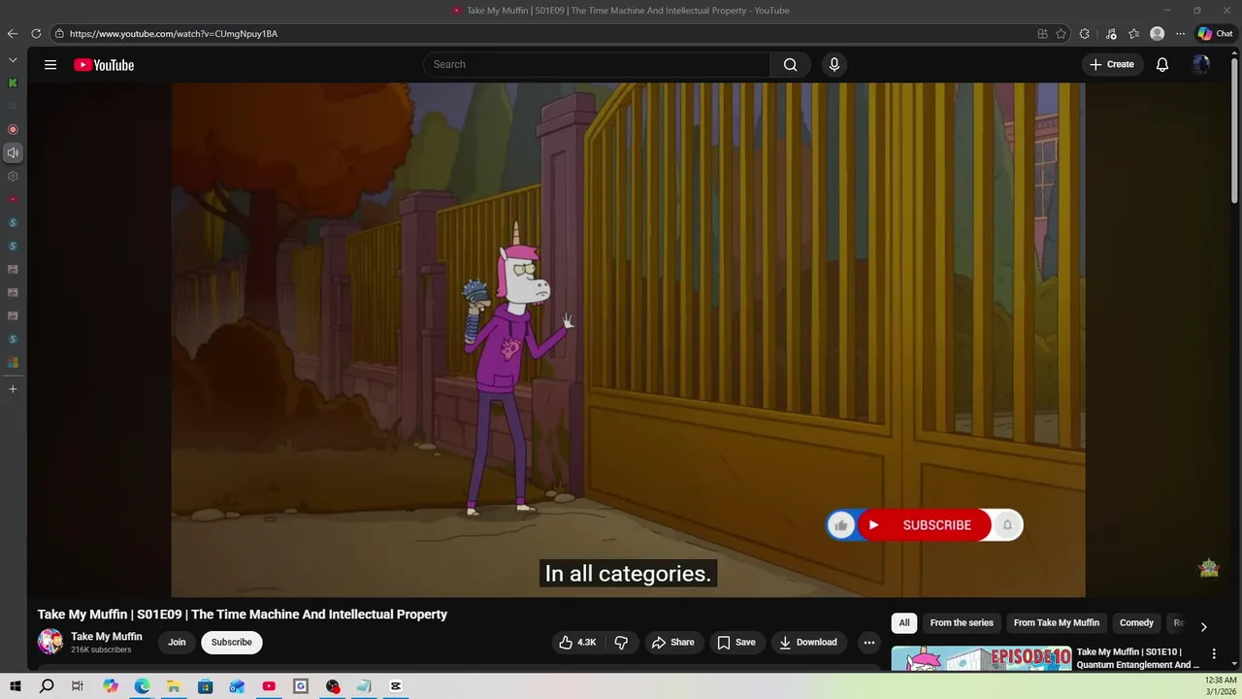1242x699 pixels.
Task: Add page to favorites star
Action: [x=1061, y=34]
